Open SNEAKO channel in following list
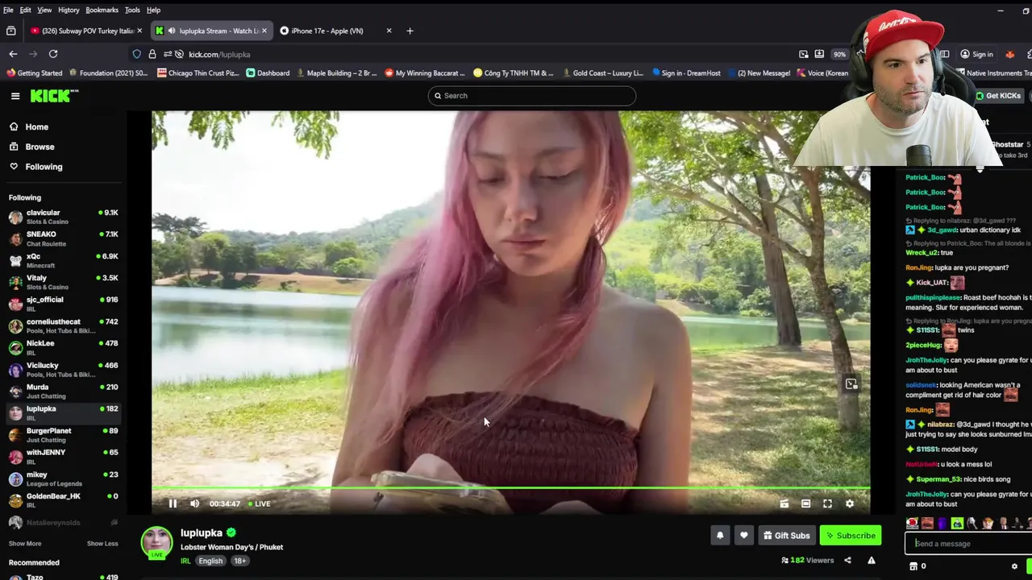This screenshot has width=1032, height=580. [x=63, y=238]
